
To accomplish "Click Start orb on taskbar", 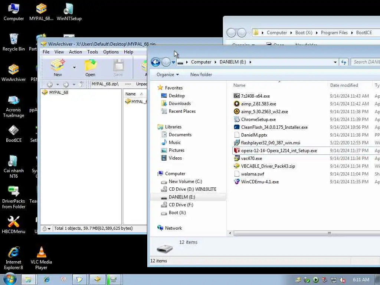I will click(x=10, y=279).
